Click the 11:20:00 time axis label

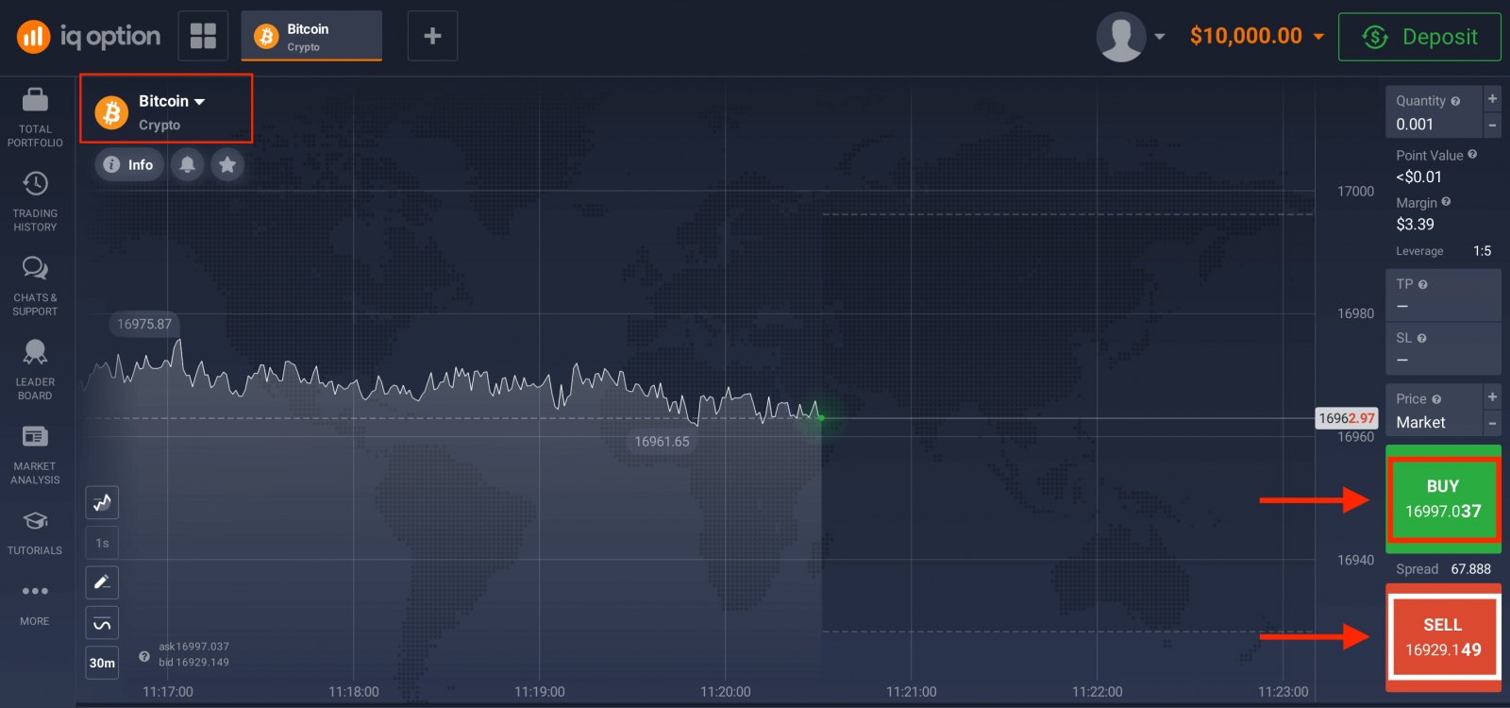(726, 692)
